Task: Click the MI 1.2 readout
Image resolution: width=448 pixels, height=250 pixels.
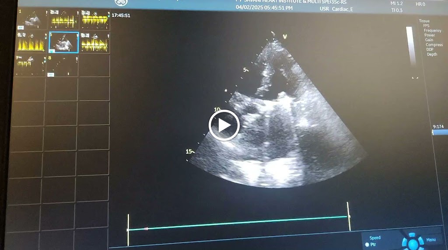Action: (x=396, y=3)
